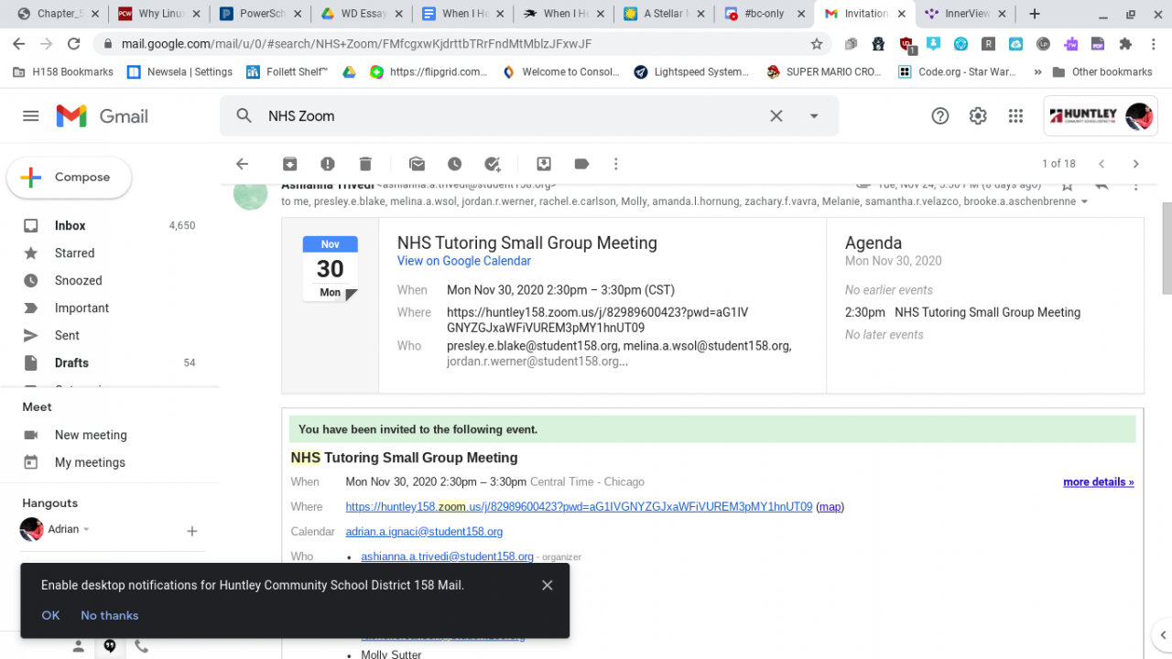Open the Chrome Extensions puzzle menu
Image resolution: width=1172 pixels, height=659 pixels.
[1125, 44]
